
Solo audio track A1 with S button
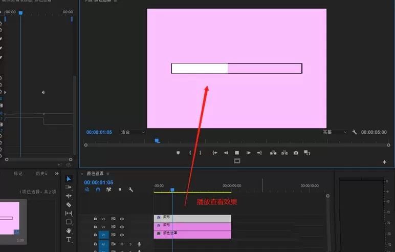click(130, 244)
